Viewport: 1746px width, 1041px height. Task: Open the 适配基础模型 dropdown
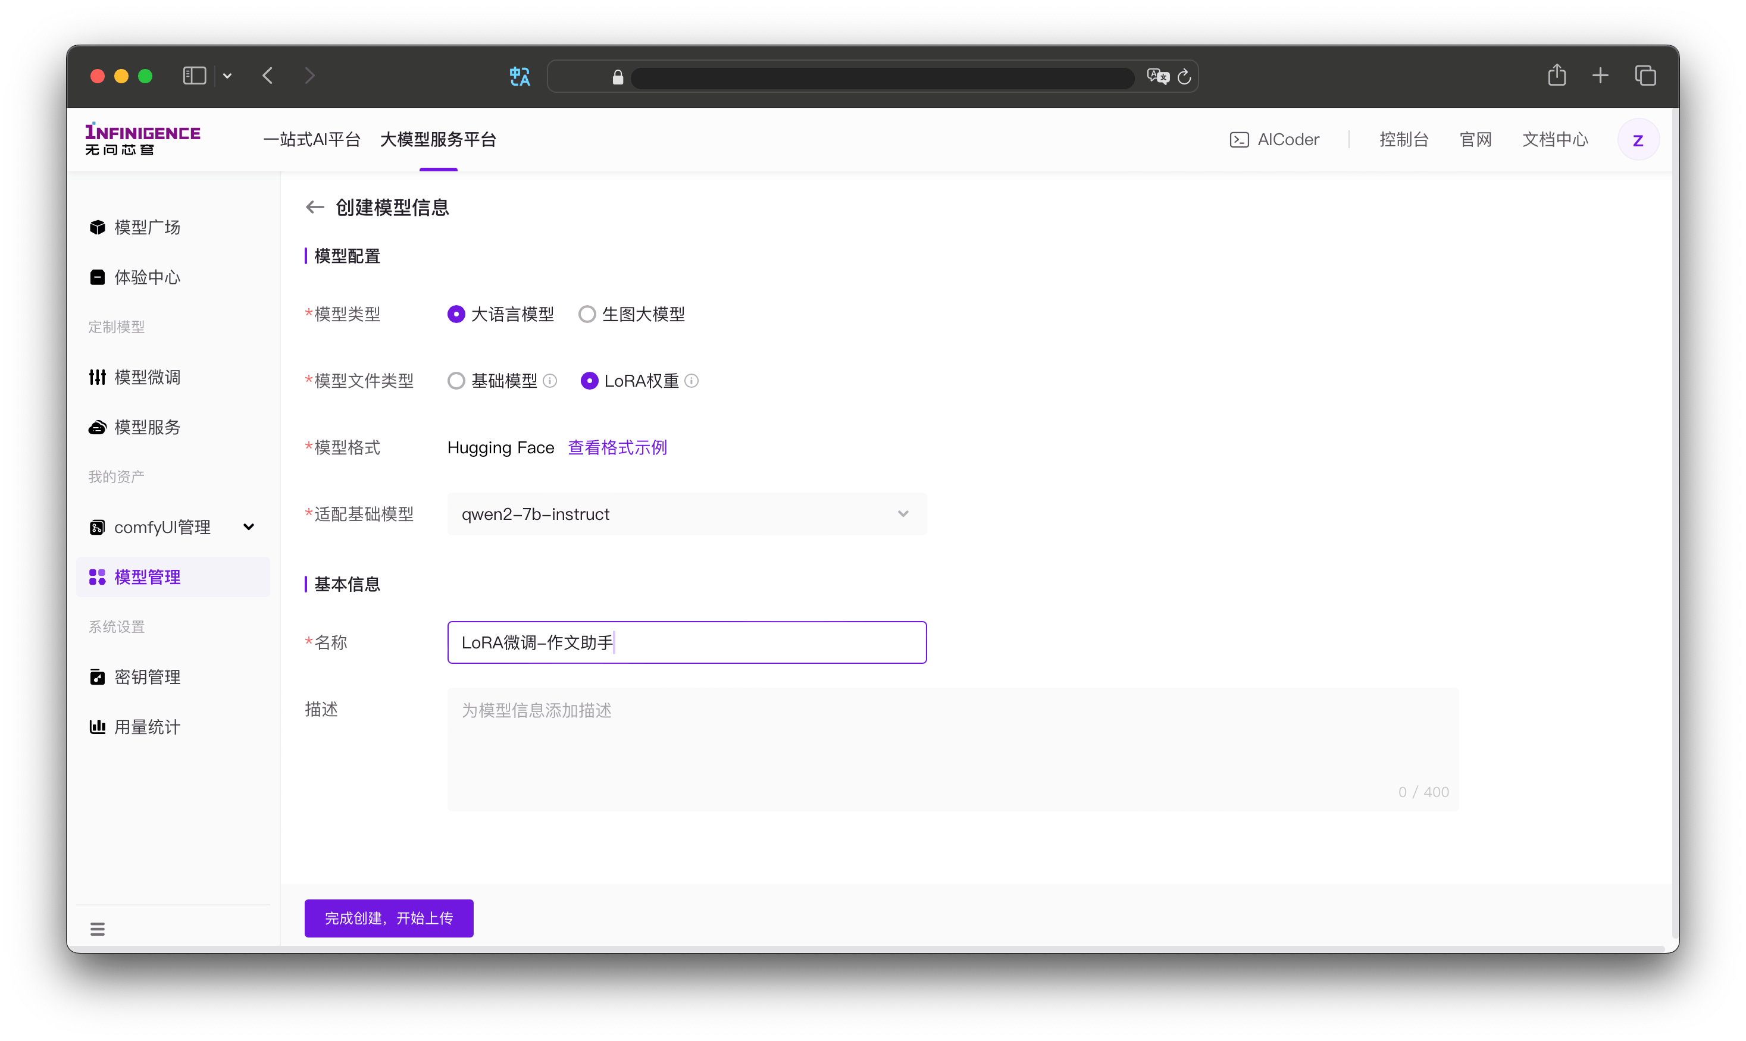coord(687,514)
